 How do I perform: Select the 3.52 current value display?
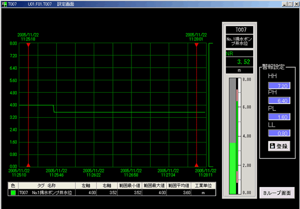[239, 62]
